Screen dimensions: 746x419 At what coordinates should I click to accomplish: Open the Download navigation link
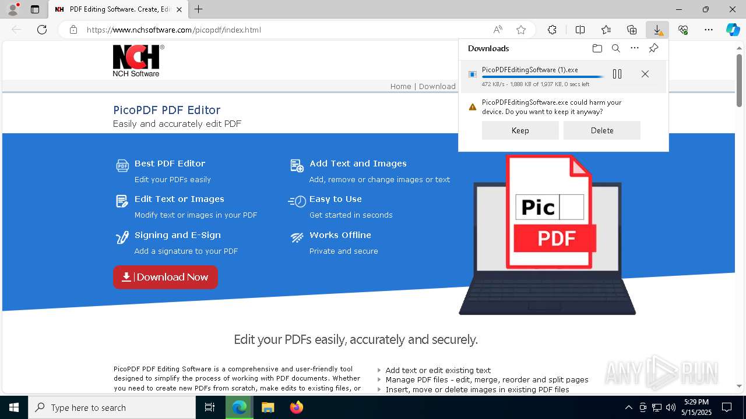(437, 86)
